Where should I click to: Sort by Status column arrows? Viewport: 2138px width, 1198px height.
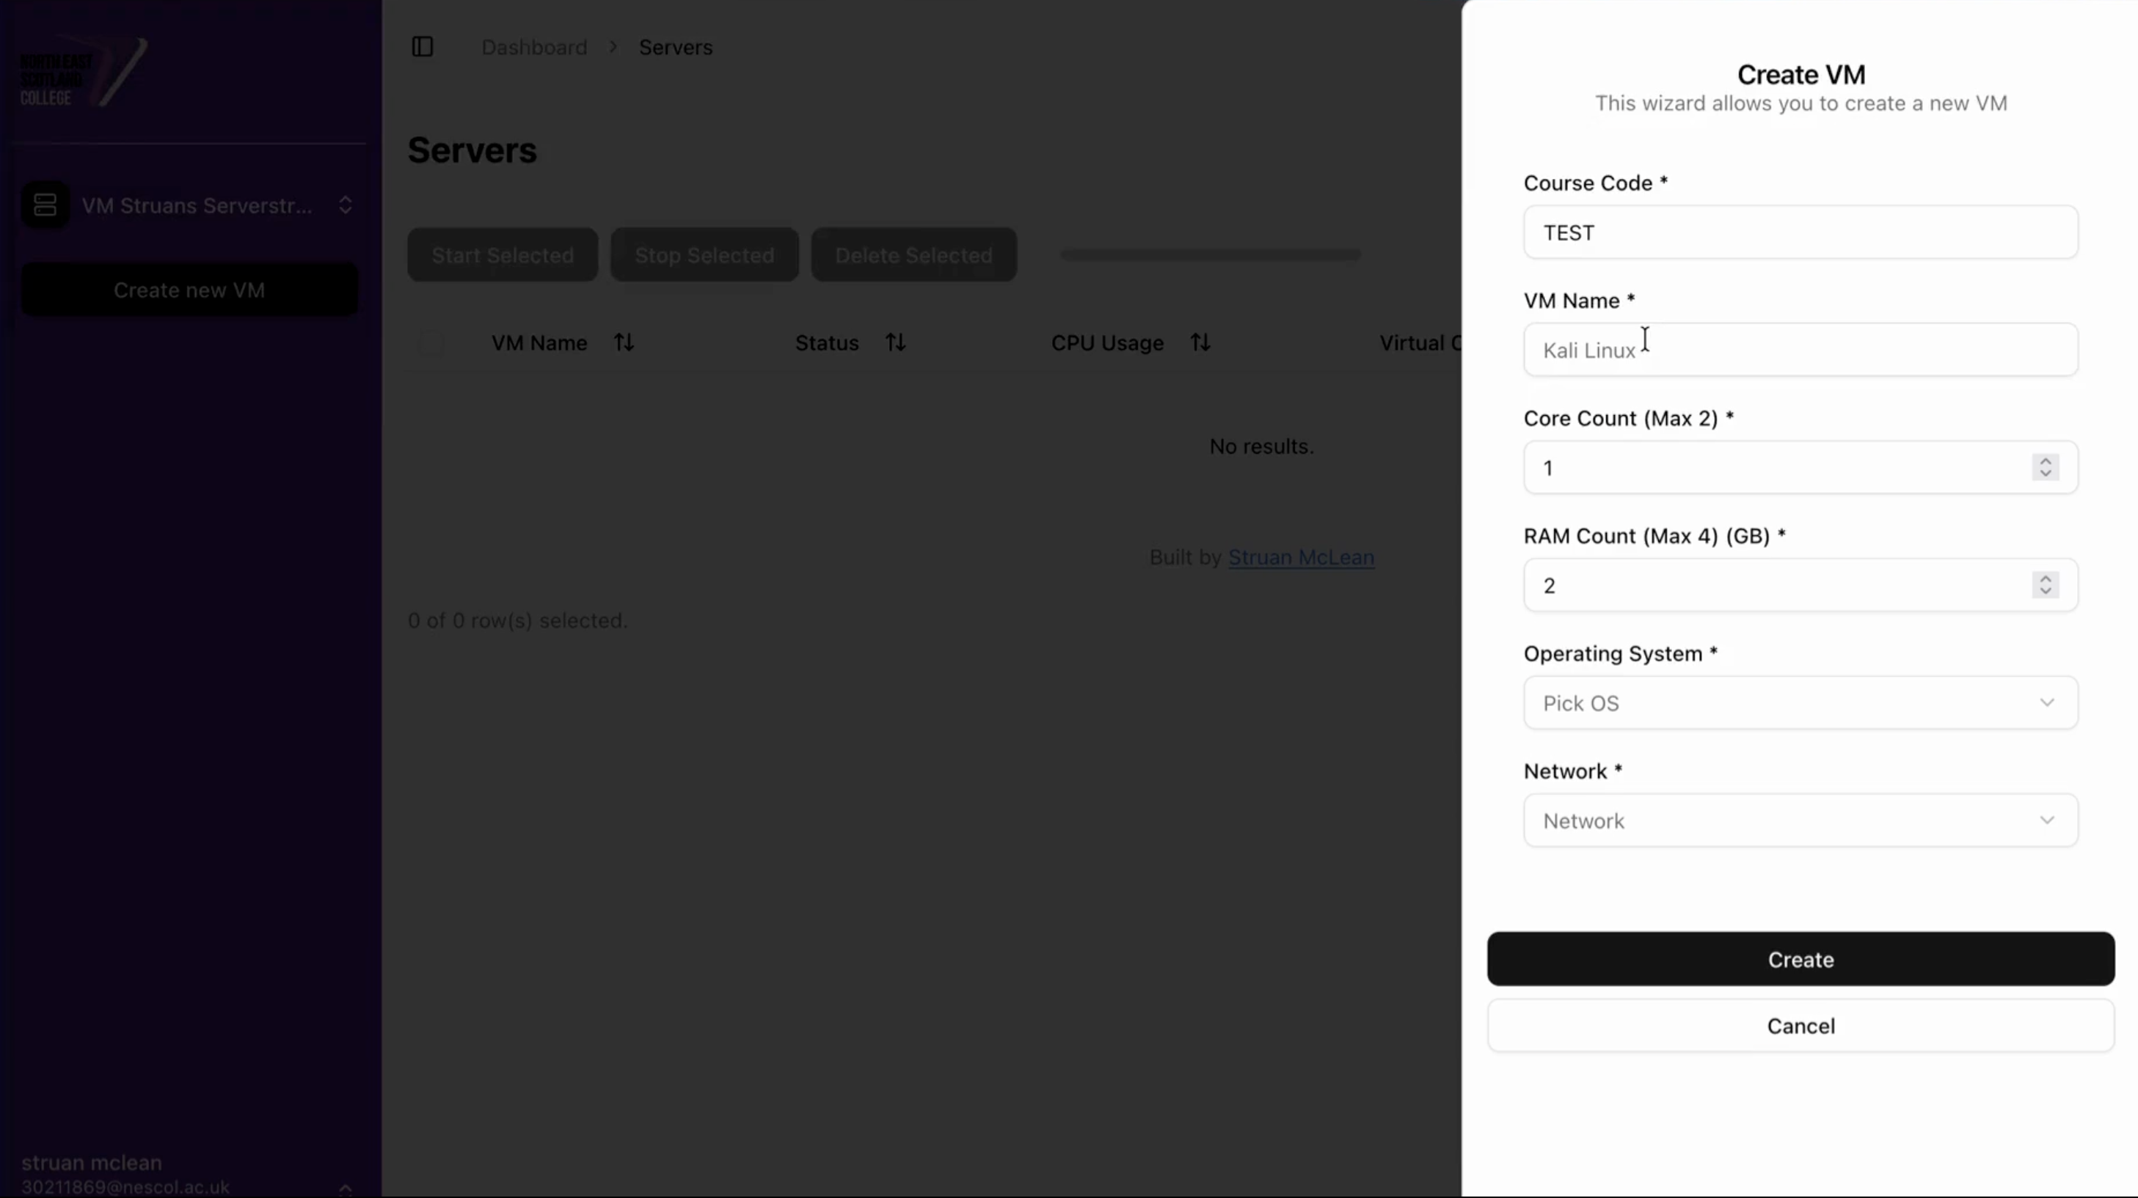pyautogui.click(x=894, y=342)
